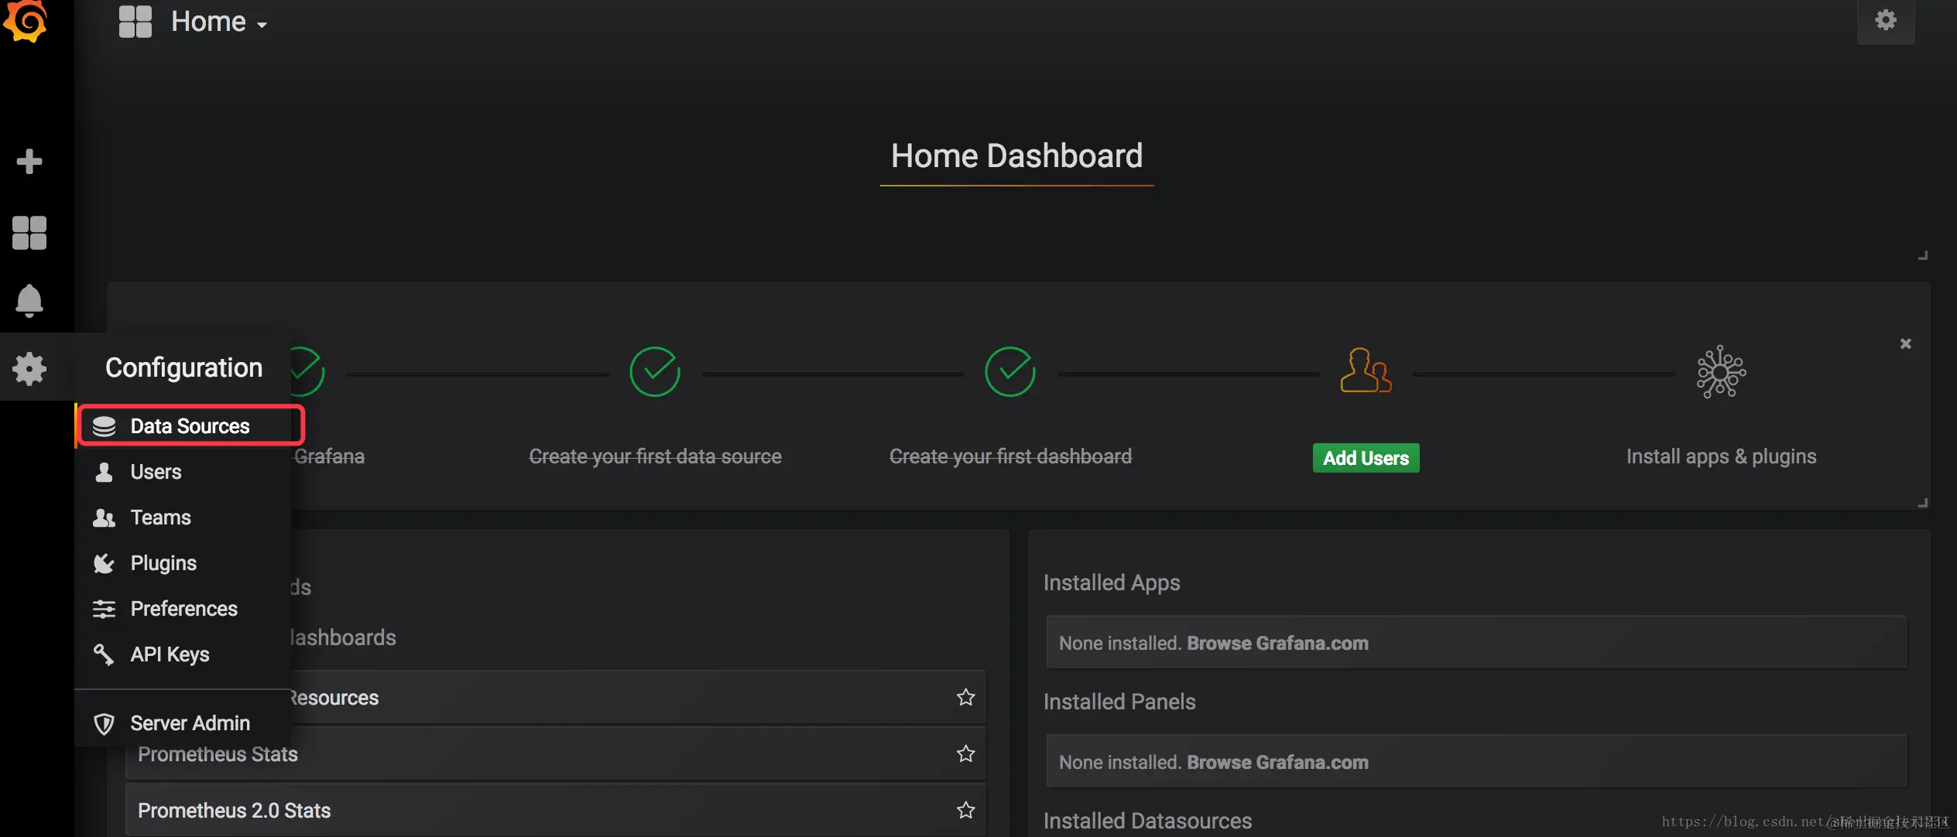Expand the Home dashboard dropdown
Viewport: 1957px width, 837px height.
[218, 22]
